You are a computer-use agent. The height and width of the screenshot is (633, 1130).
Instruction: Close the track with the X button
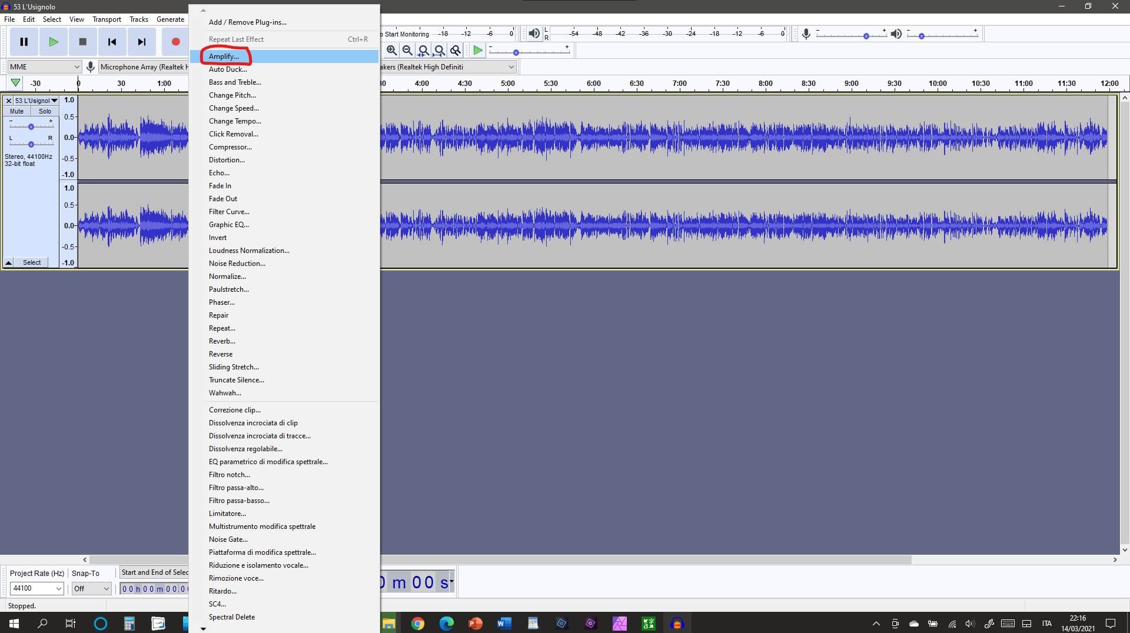[x=9, y=101]
